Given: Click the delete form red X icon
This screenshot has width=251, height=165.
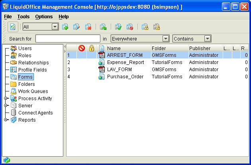Looking at the screenshot, I should (x=88, y=27).
